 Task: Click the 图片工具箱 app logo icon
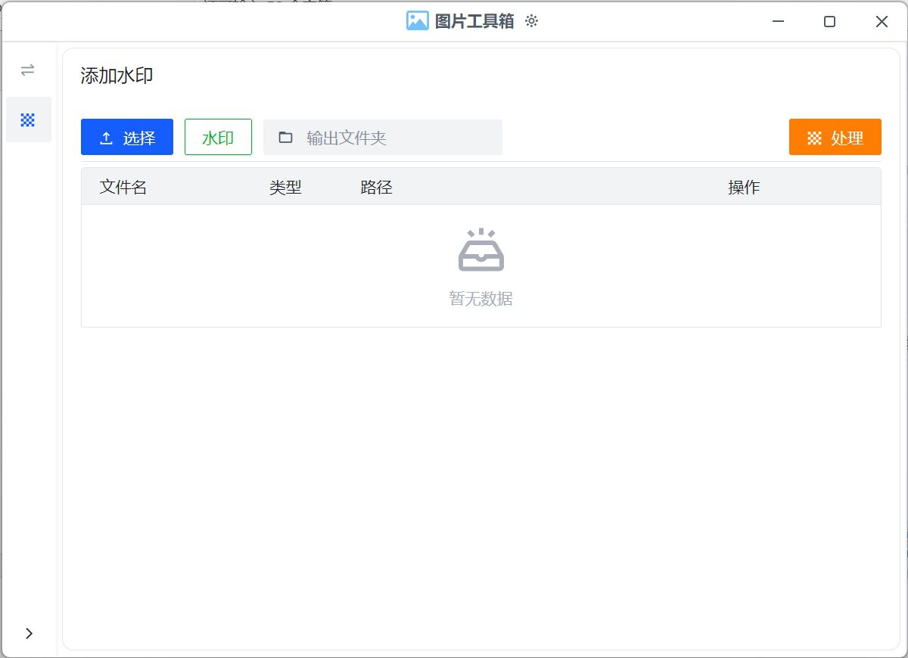click(x=418, y=21)
